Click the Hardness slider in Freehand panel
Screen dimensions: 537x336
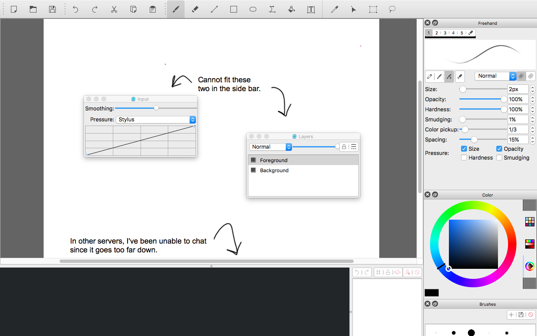[483, 110]
